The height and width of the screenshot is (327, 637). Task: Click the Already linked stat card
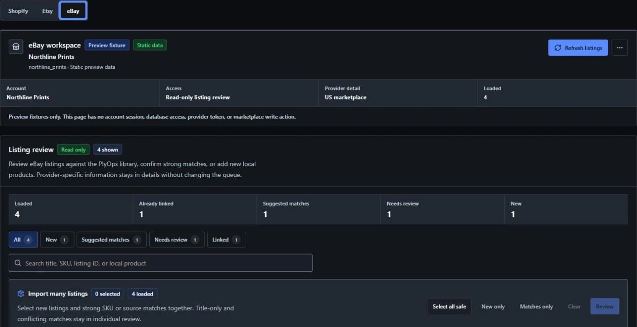coord(195,209)
